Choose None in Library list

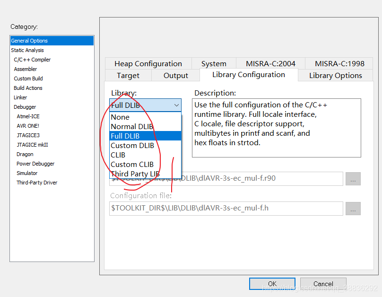point(146,117)
